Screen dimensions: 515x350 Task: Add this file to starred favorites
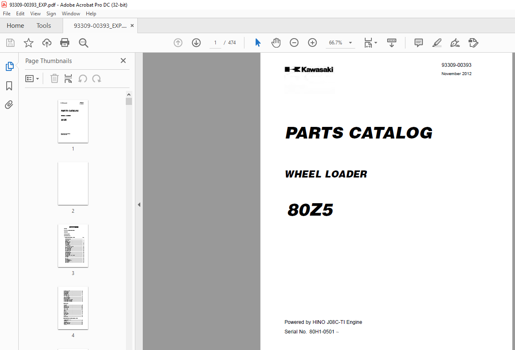coord(28,43)
